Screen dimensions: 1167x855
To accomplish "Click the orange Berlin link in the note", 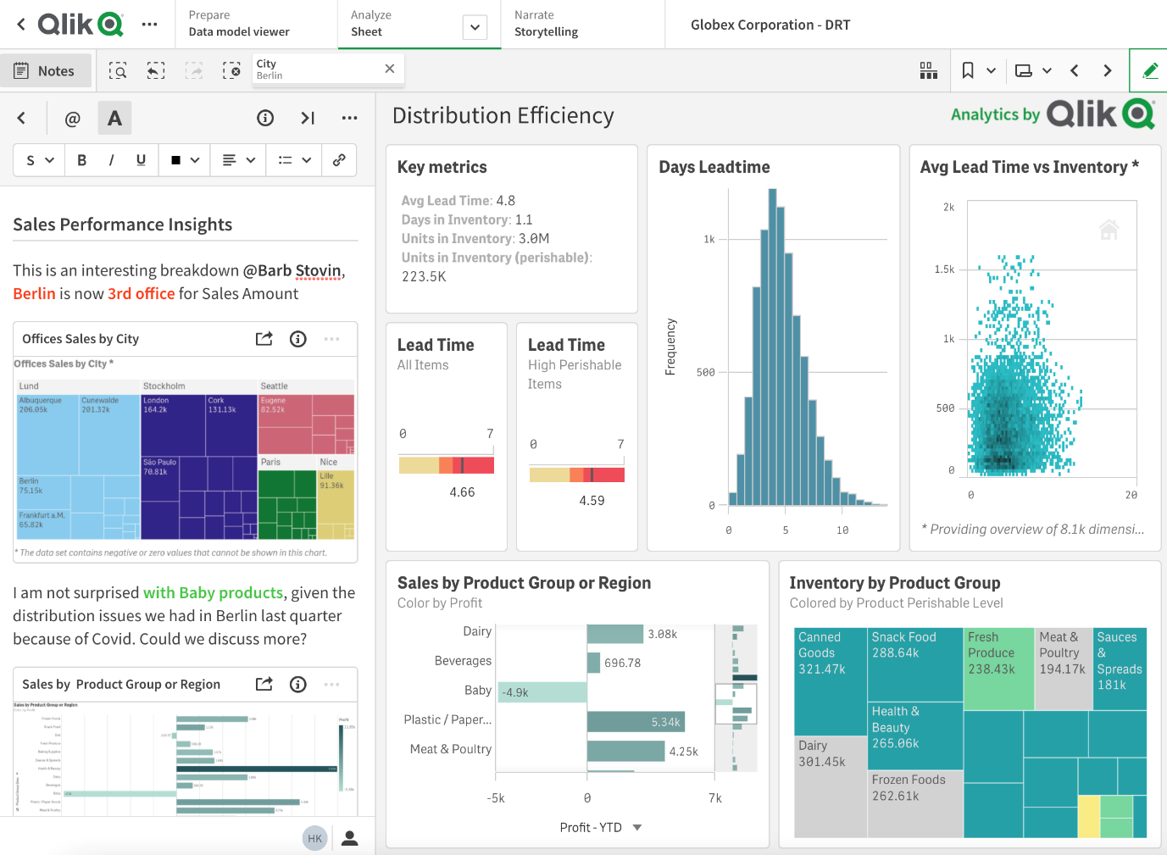I will coord(34,293).
